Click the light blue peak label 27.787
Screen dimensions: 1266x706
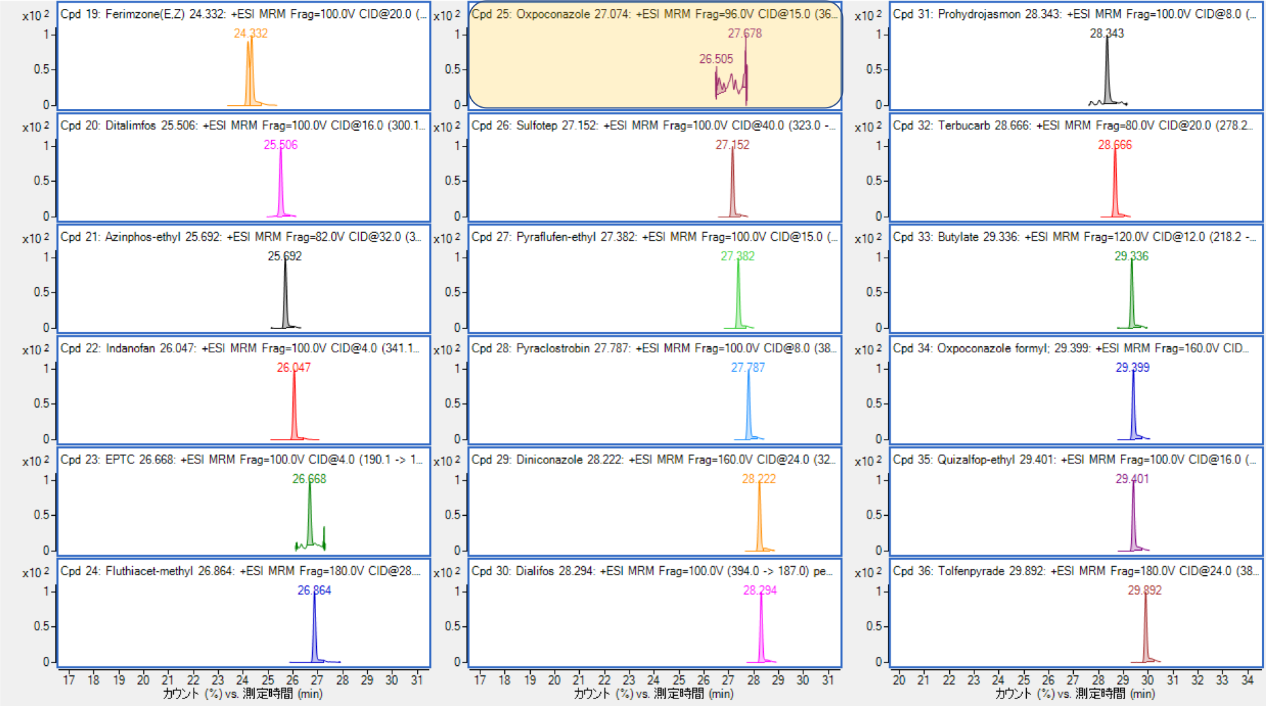coord(748,367)
